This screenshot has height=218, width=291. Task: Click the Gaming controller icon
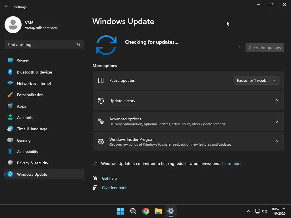point(10,140)
